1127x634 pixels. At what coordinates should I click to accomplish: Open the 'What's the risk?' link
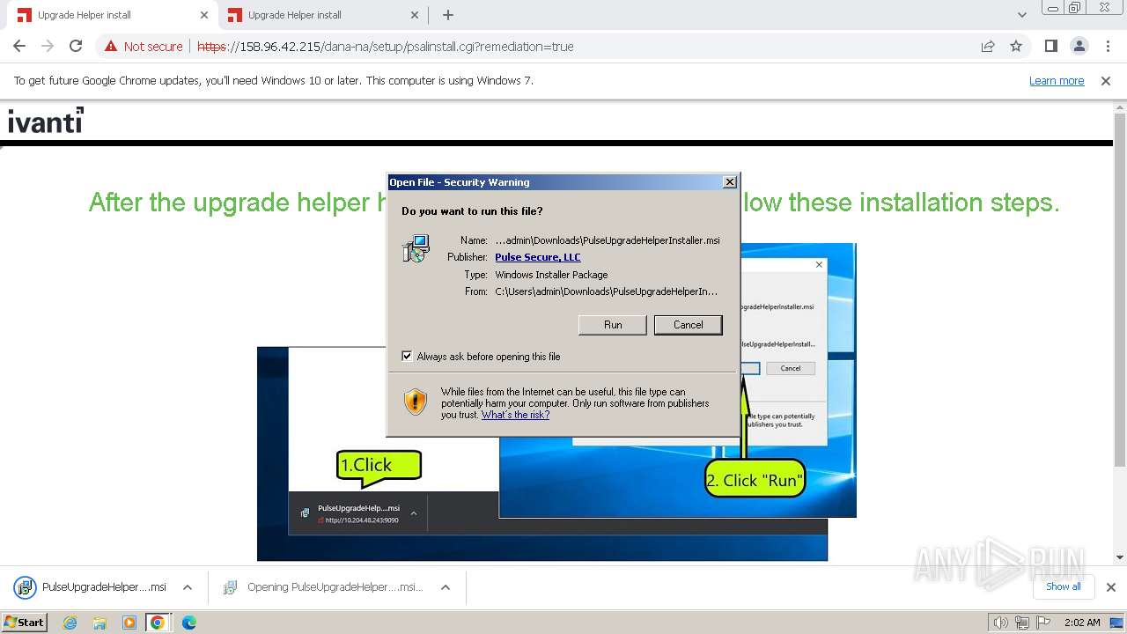point(515,415)
